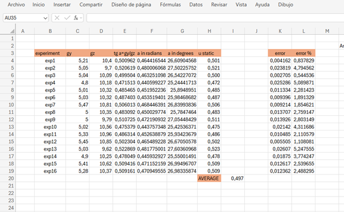Select gy value 5,21 cell

[x=77, y=60]
